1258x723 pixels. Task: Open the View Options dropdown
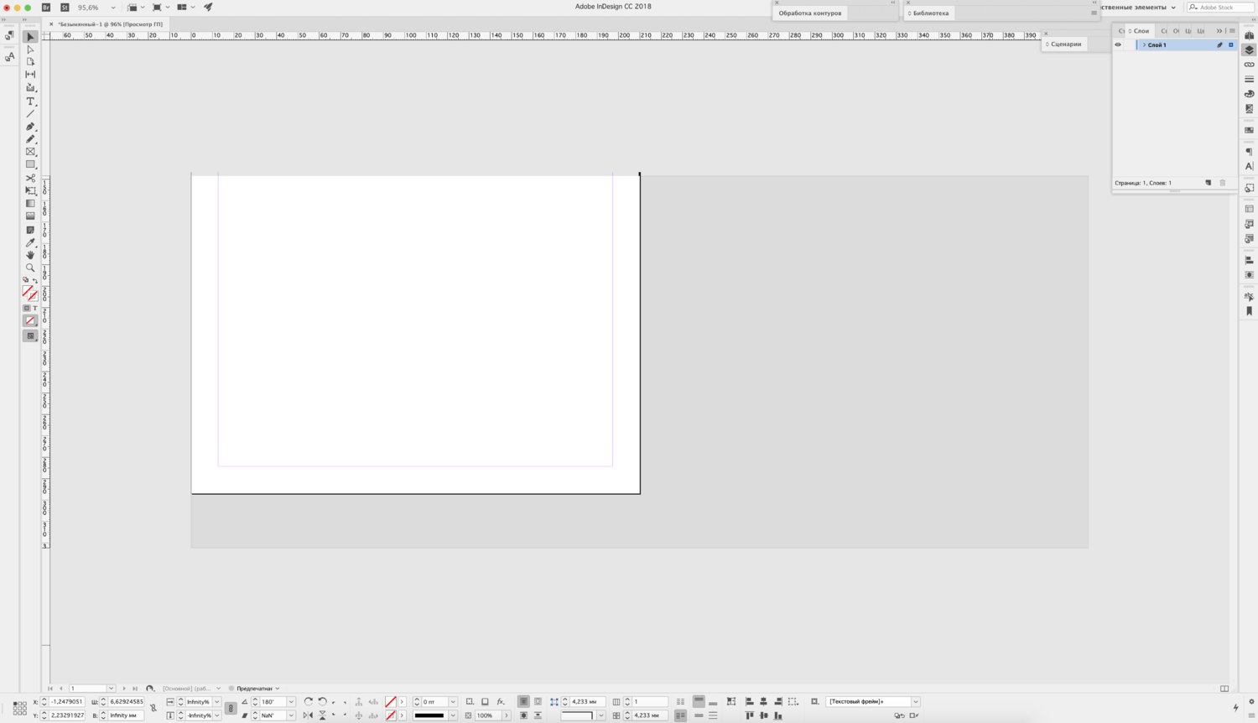[134, 8]
